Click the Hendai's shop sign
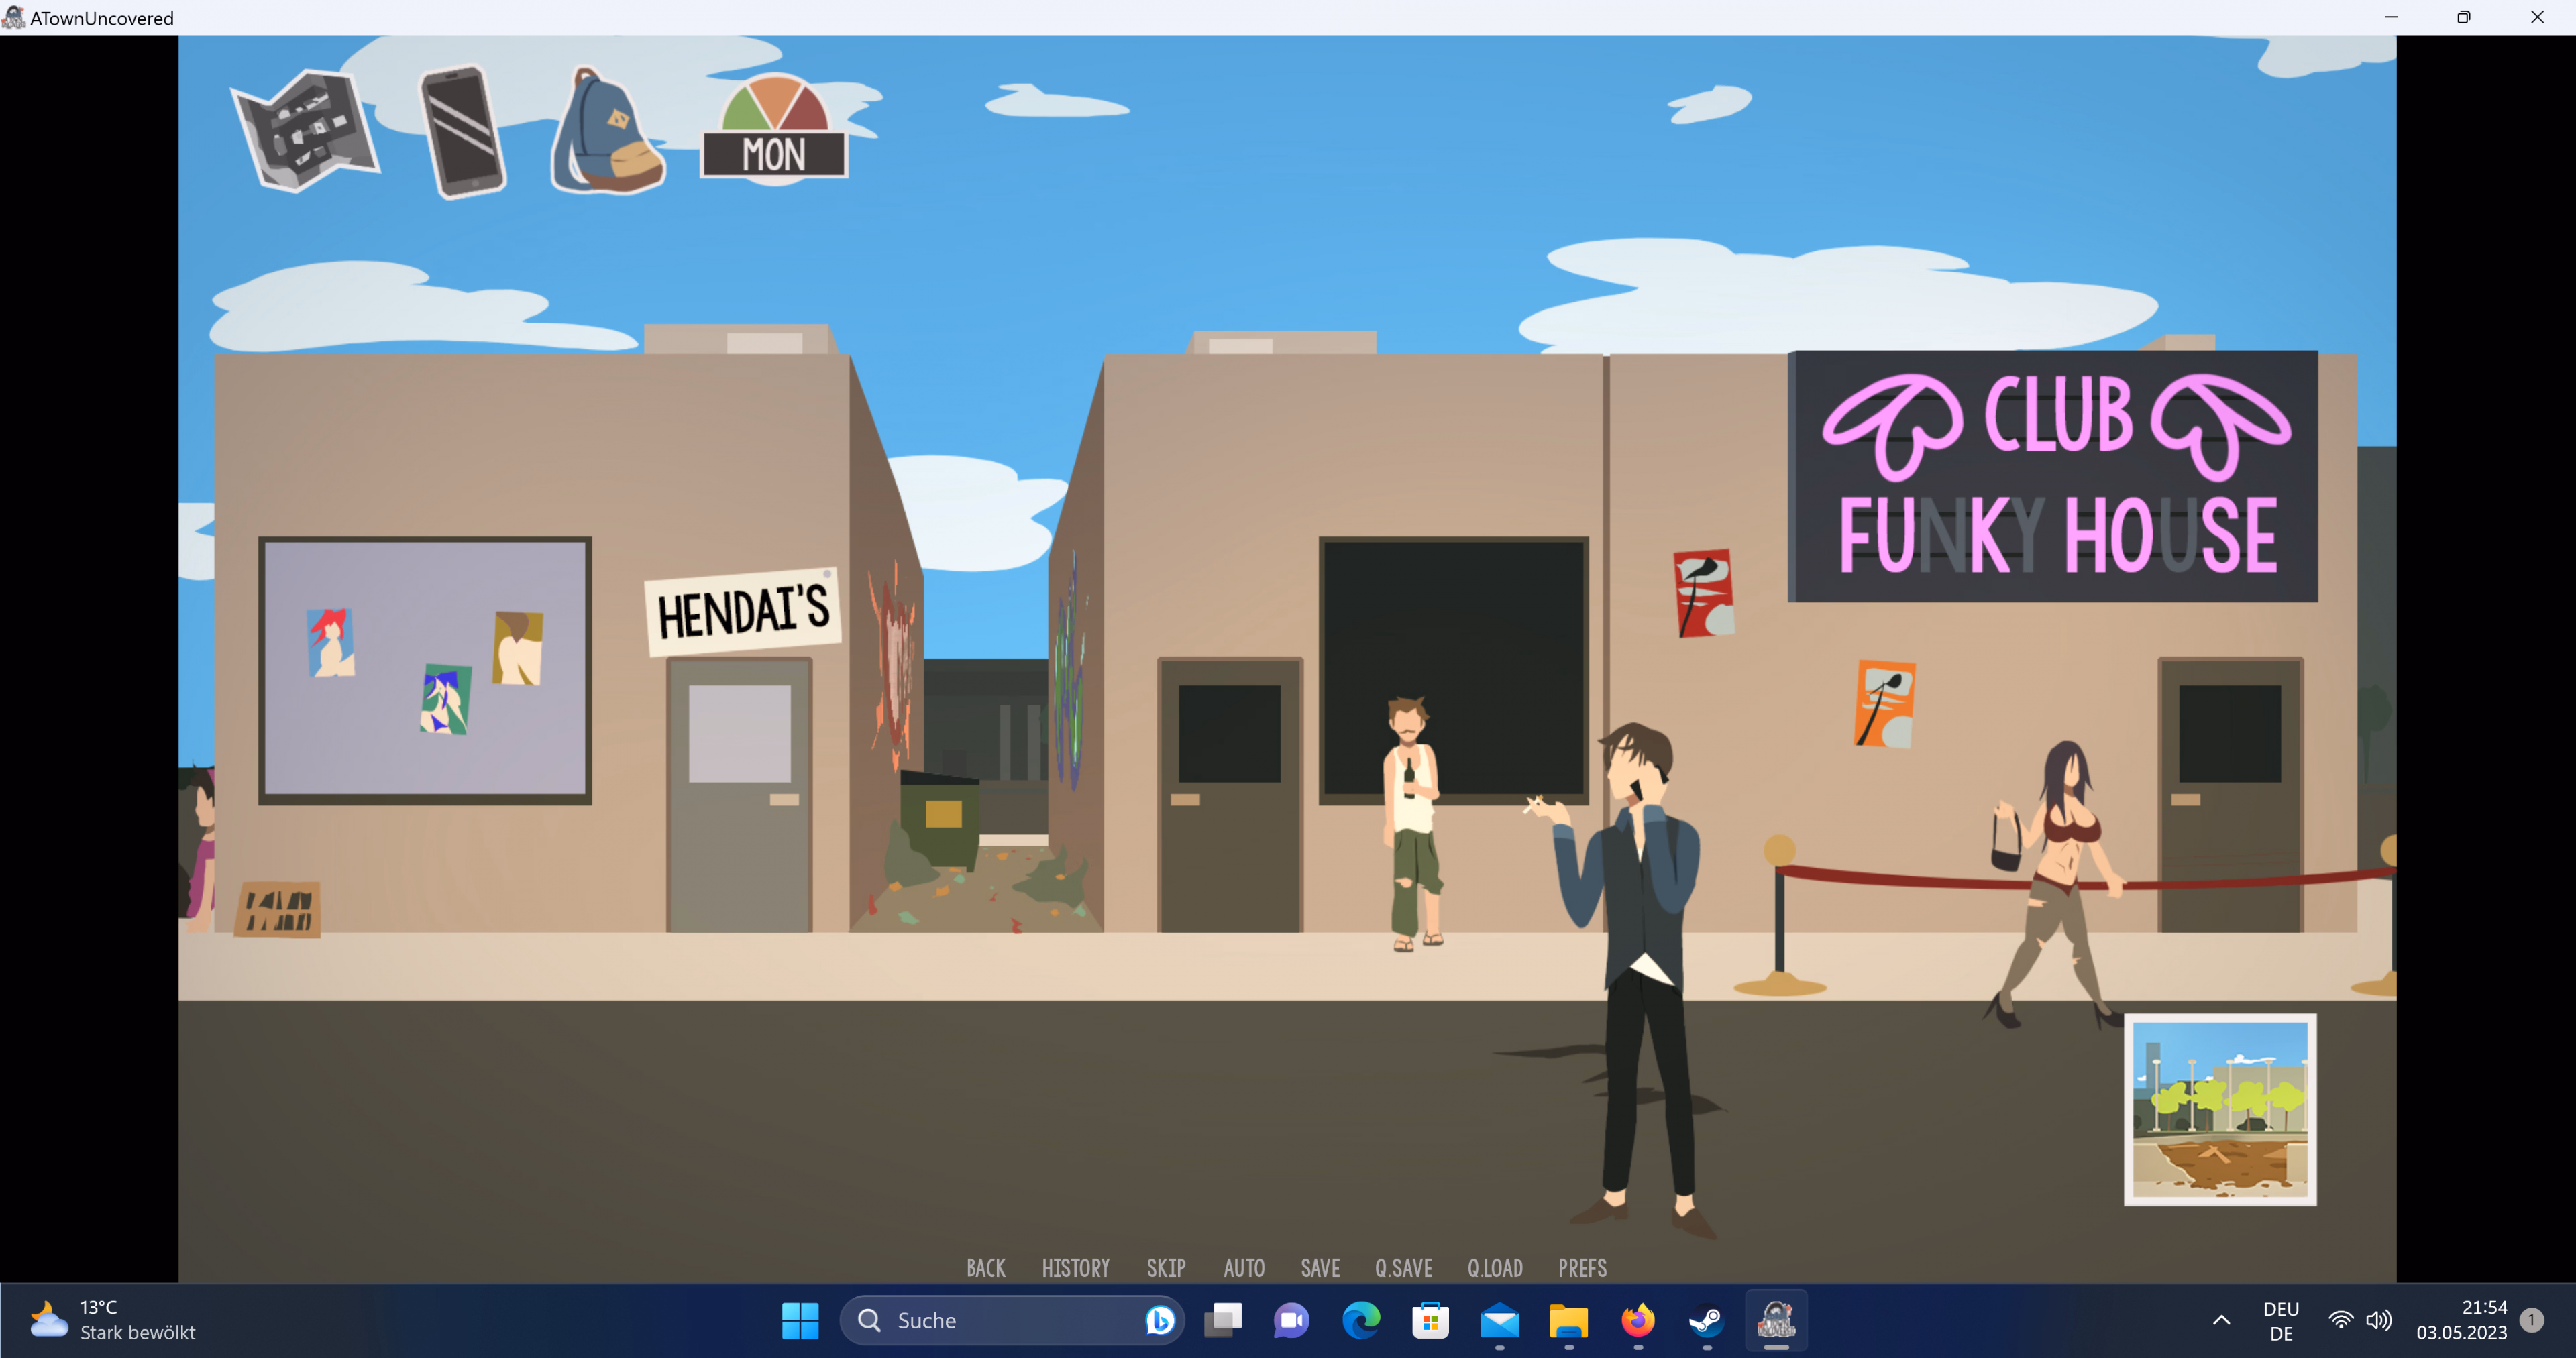Viewport: 2576px width, 1358px height. 743,611
